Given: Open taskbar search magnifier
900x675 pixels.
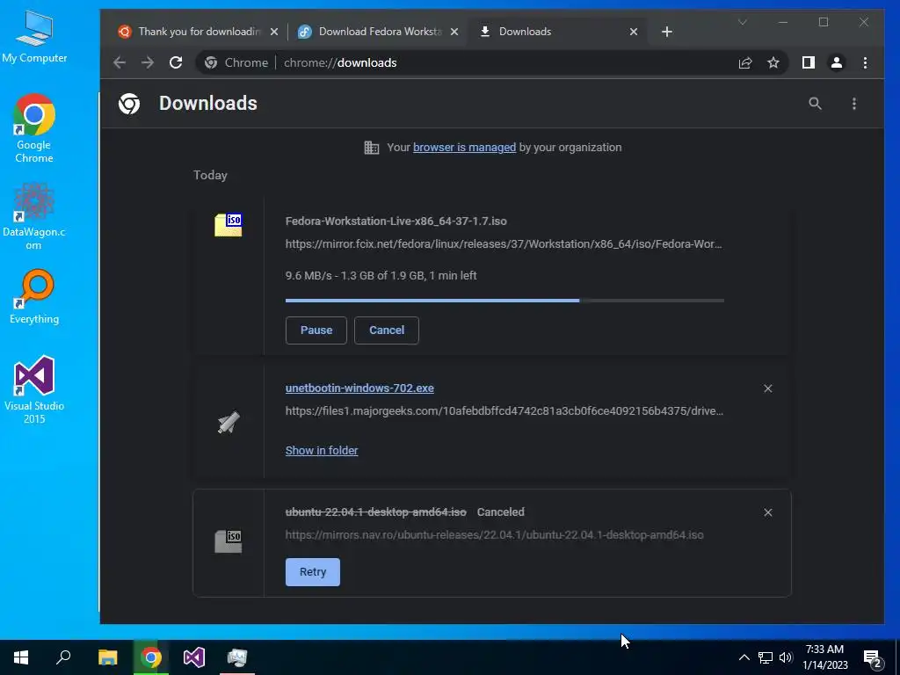Looking at the screenshot, I should 63,657.
